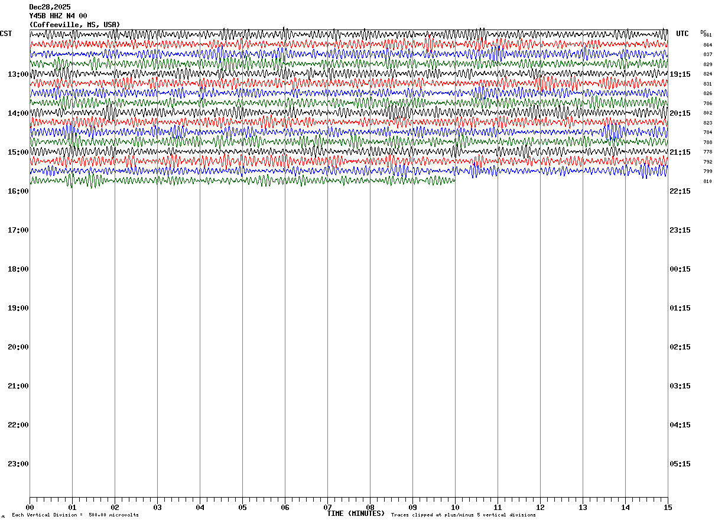Click DC offset value 823

[708, 123]
